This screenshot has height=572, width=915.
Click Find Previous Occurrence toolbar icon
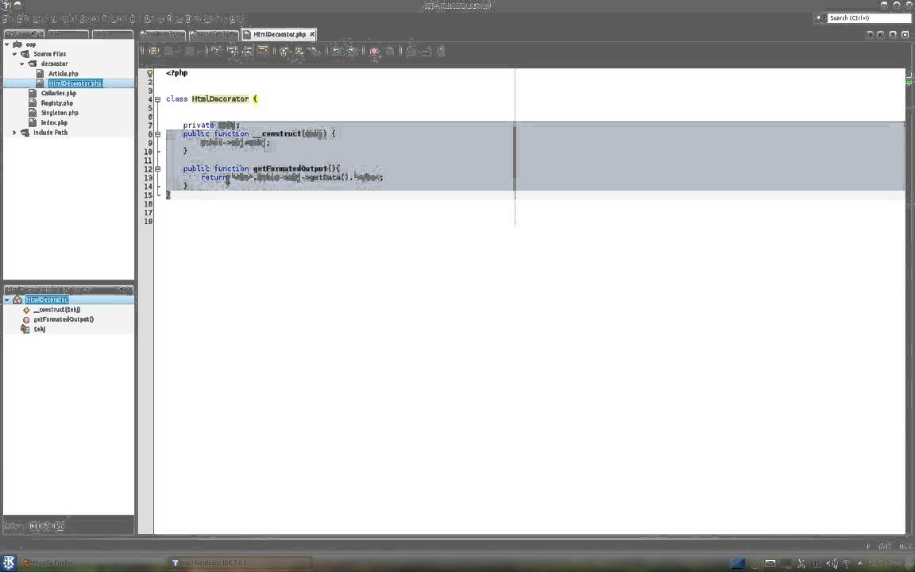232,52
